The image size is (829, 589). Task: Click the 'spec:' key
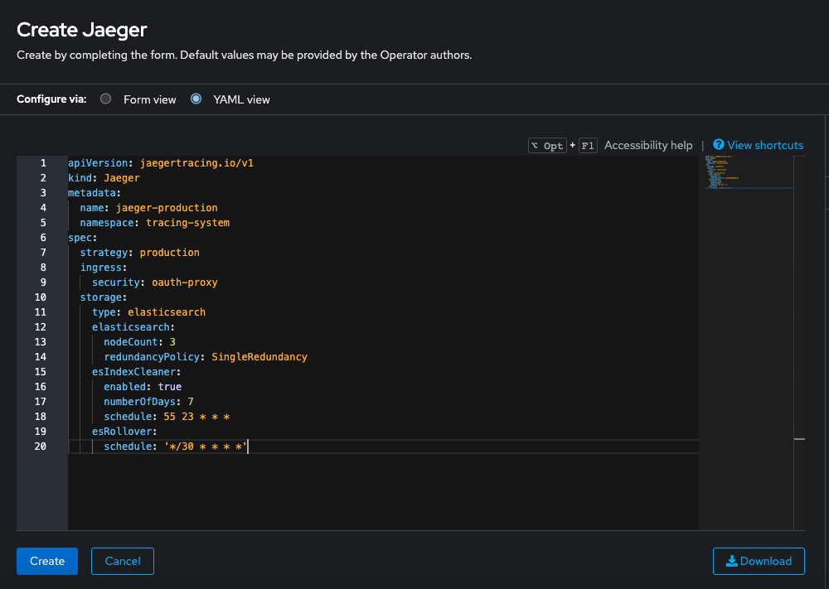coord(82,238)
